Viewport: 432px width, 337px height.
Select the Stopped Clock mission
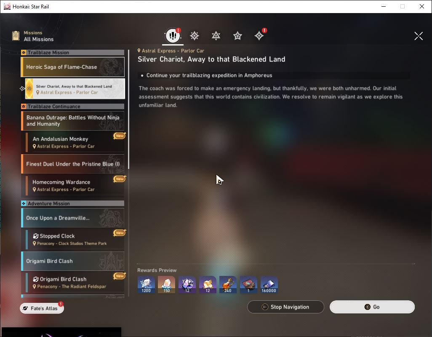tap(75, 239)
